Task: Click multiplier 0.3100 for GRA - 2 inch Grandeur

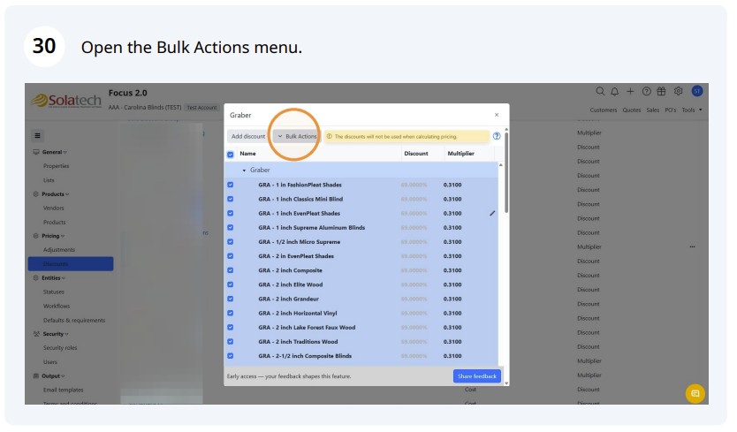Action: (x=452, y=299)
